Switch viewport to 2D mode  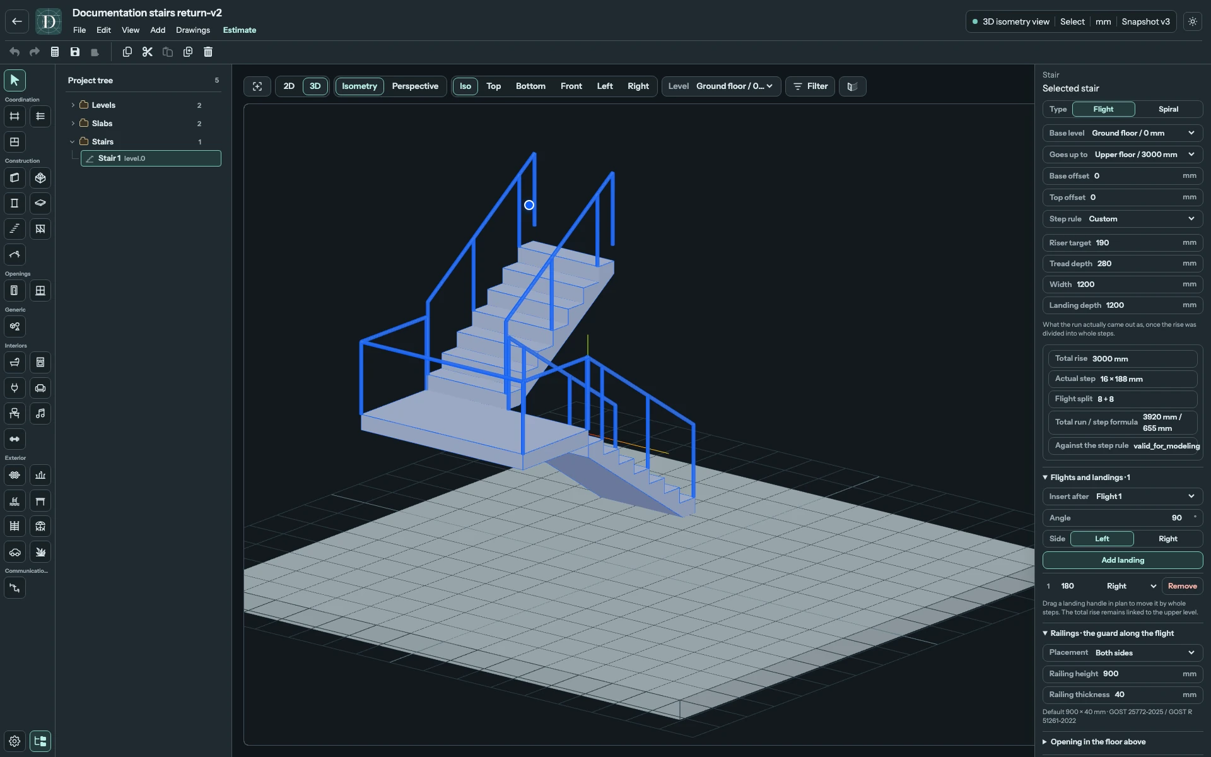tap(289, 86)
